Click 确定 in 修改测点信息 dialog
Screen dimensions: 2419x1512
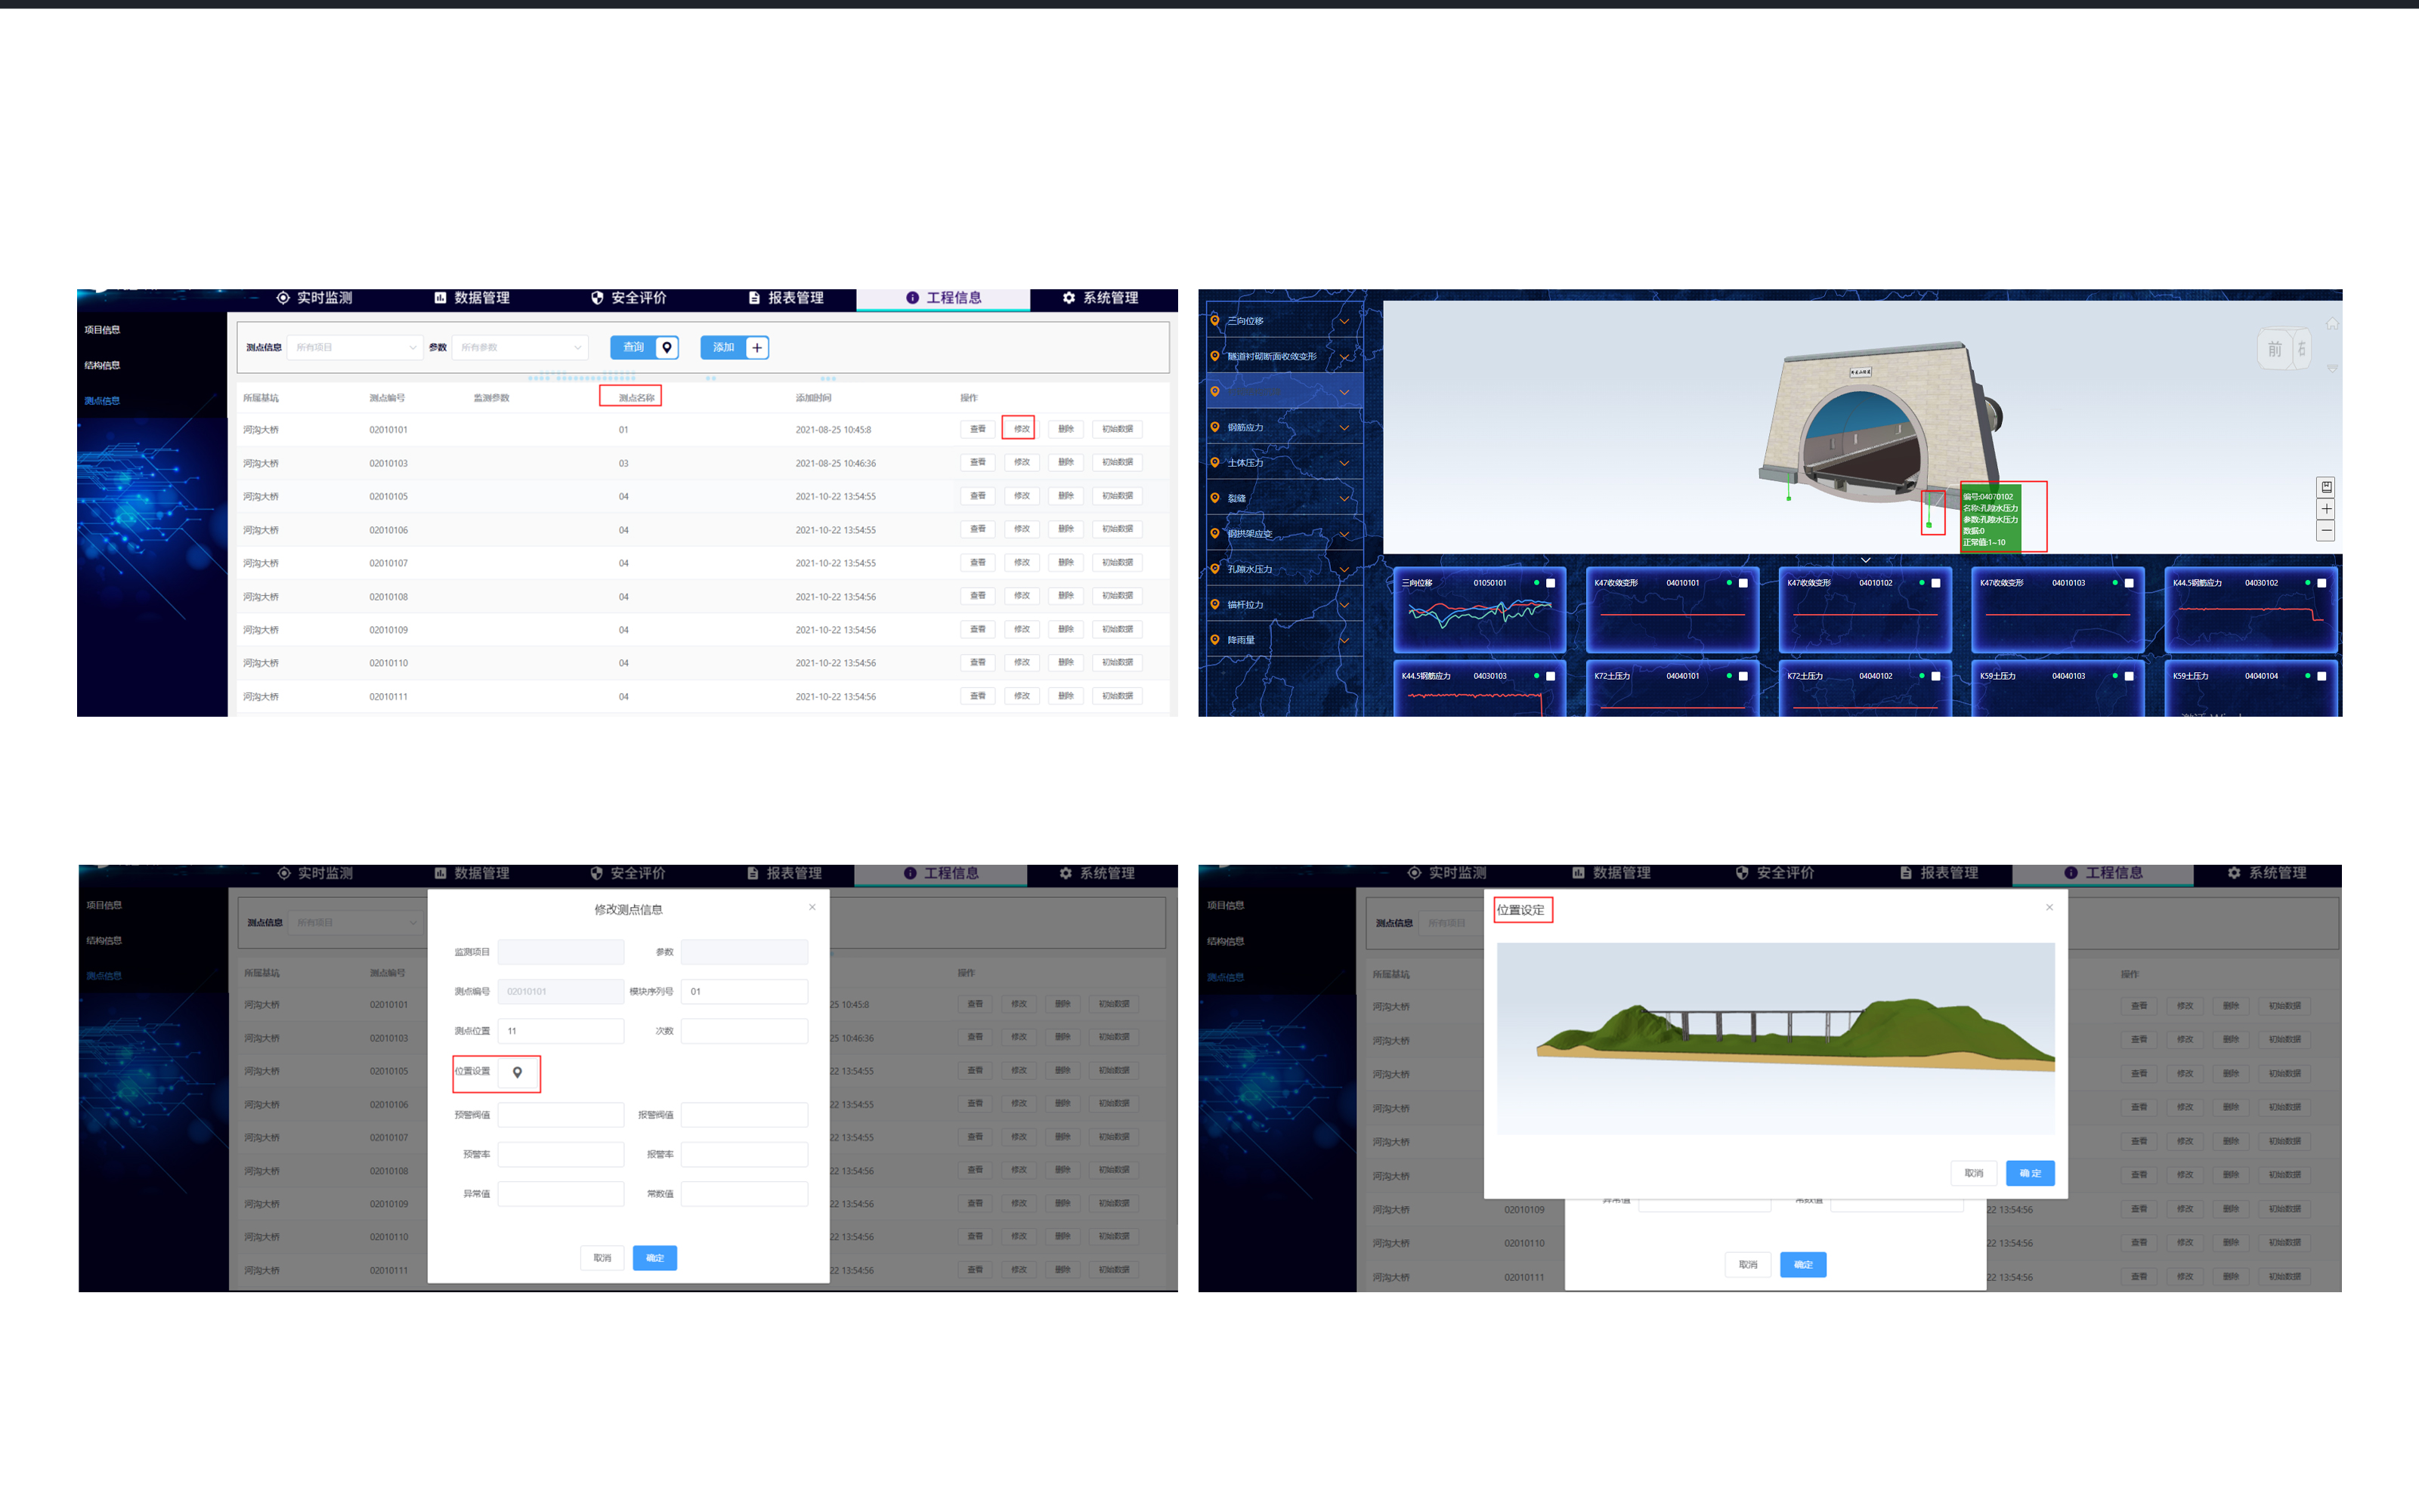pyautogui.click(x=654, y=1257)
